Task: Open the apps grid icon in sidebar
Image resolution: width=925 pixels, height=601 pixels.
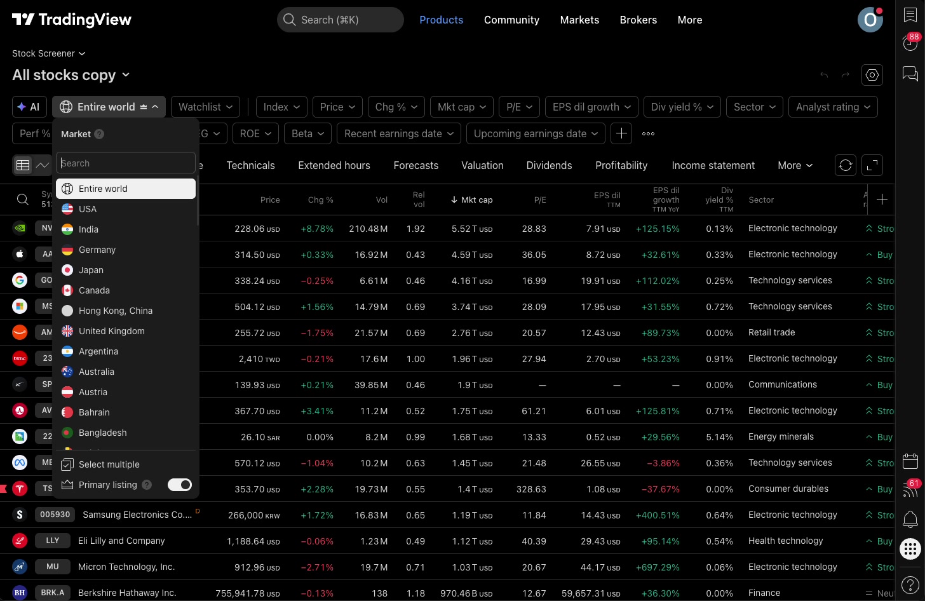Action: coord(910,549)
